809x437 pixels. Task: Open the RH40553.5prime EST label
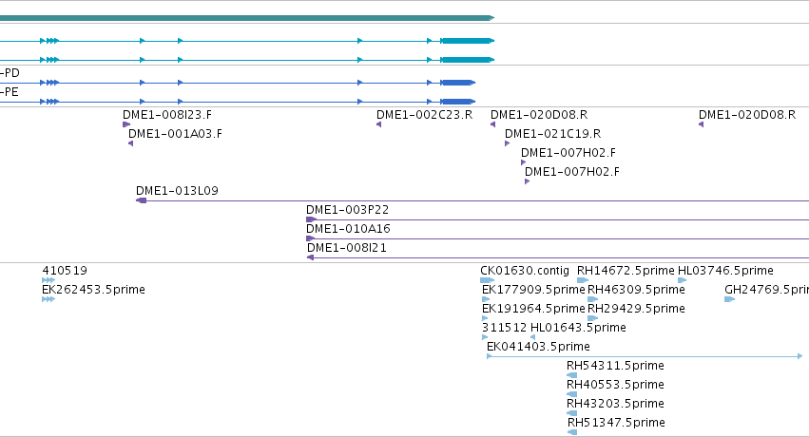[x=615, y=385]
